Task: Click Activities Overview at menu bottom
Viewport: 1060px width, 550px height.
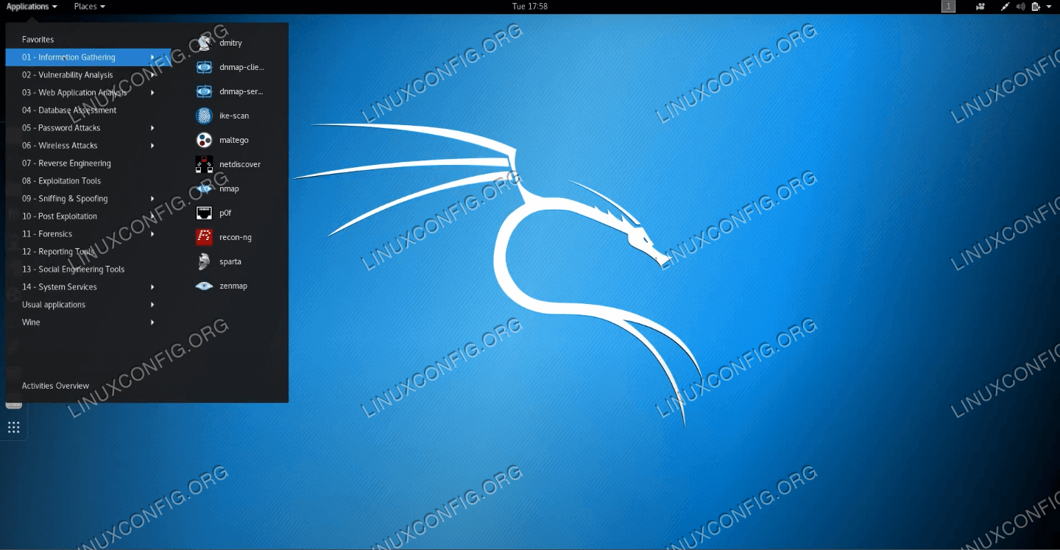Action: (x=55, y=385)
